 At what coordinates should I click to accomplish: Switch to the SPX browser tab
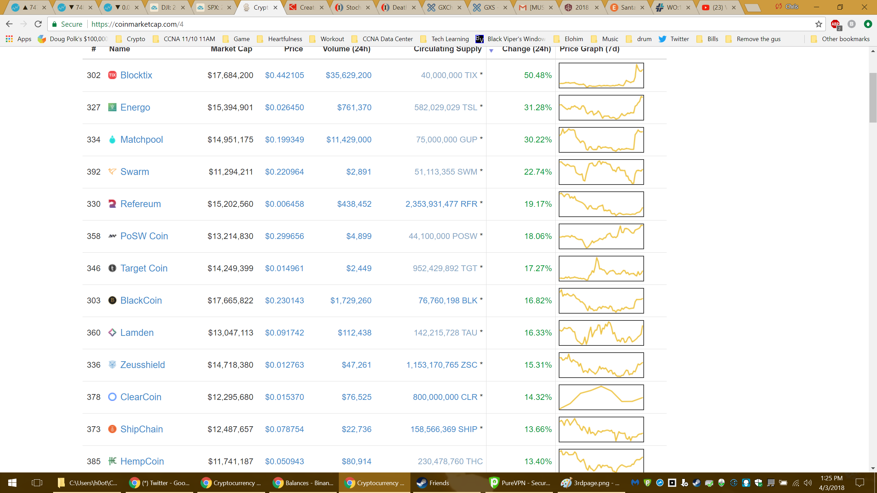pyautogui.click(x=212, y=7)
